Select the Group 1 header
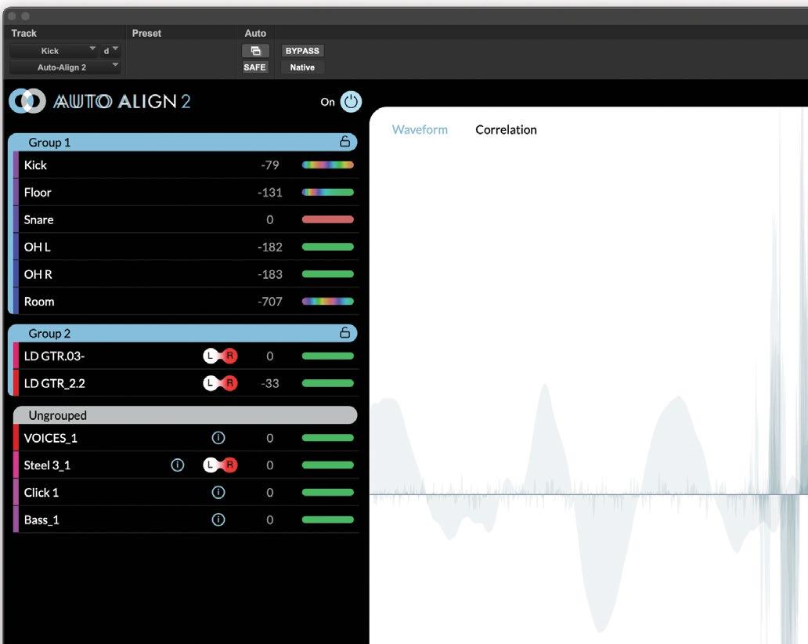The image size is (808, 644). tap(183, 142)
